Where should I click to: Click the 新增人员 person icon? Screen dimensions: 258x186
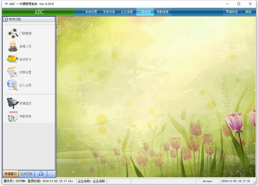tap(12, 46)
